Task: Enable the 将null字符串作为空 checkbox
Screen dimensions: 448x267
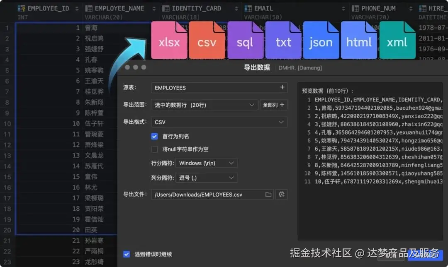Action: coord(154,149)
